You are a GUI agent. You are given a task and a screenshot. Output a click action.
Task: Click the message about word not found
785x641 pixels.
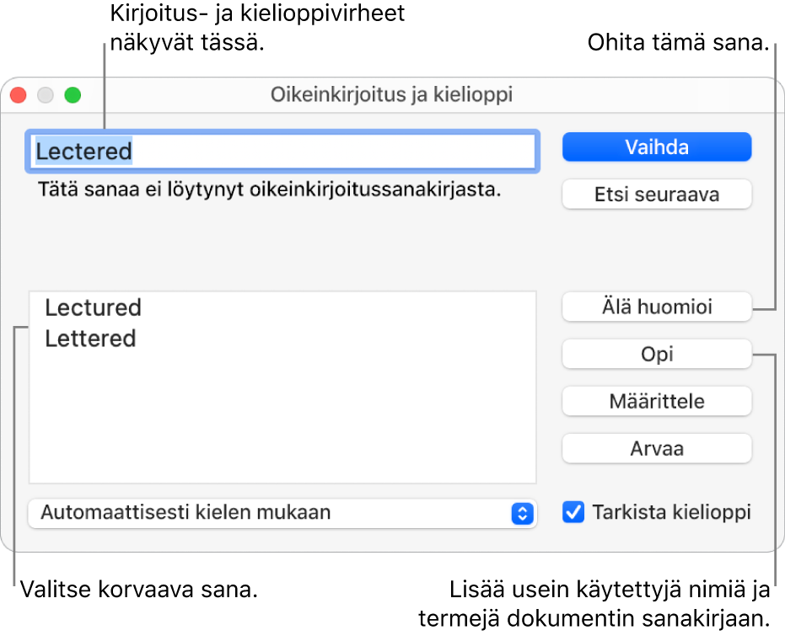pos(269,190)
